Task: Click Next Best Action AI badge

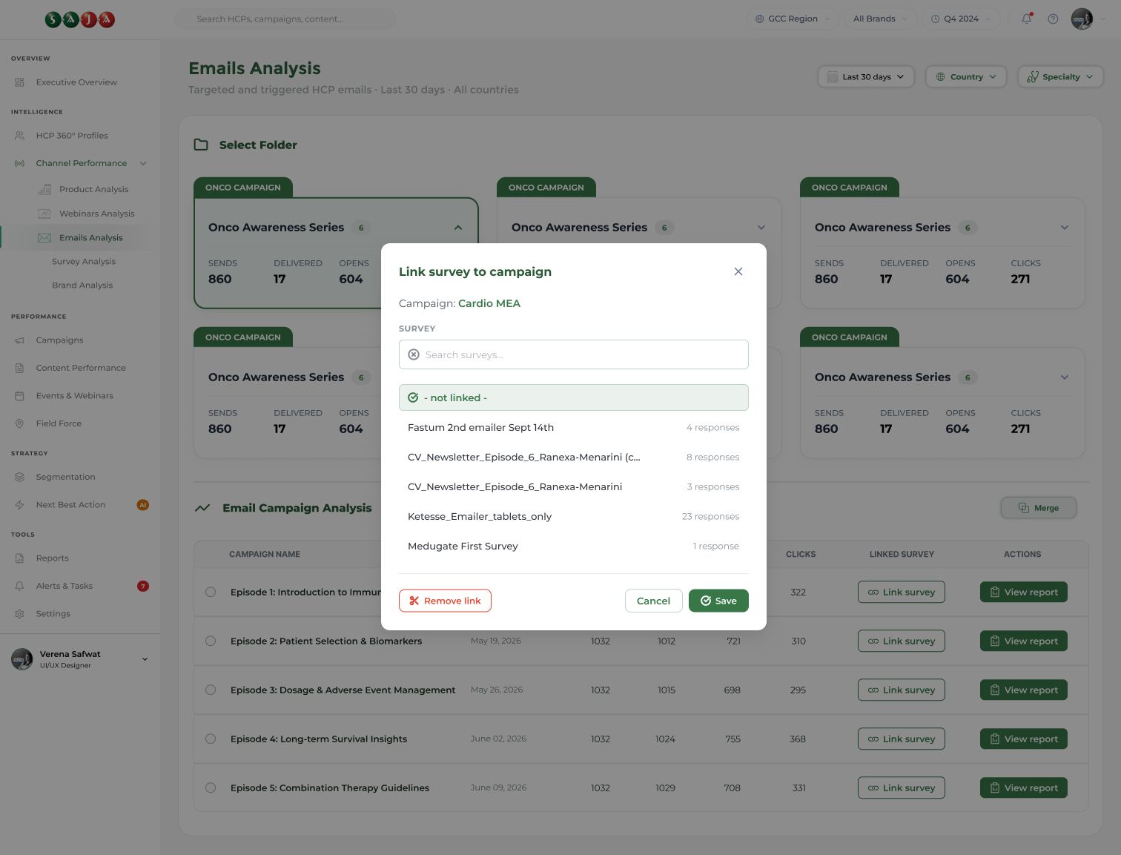Action: pyautogui.click(x=143, y=505)
